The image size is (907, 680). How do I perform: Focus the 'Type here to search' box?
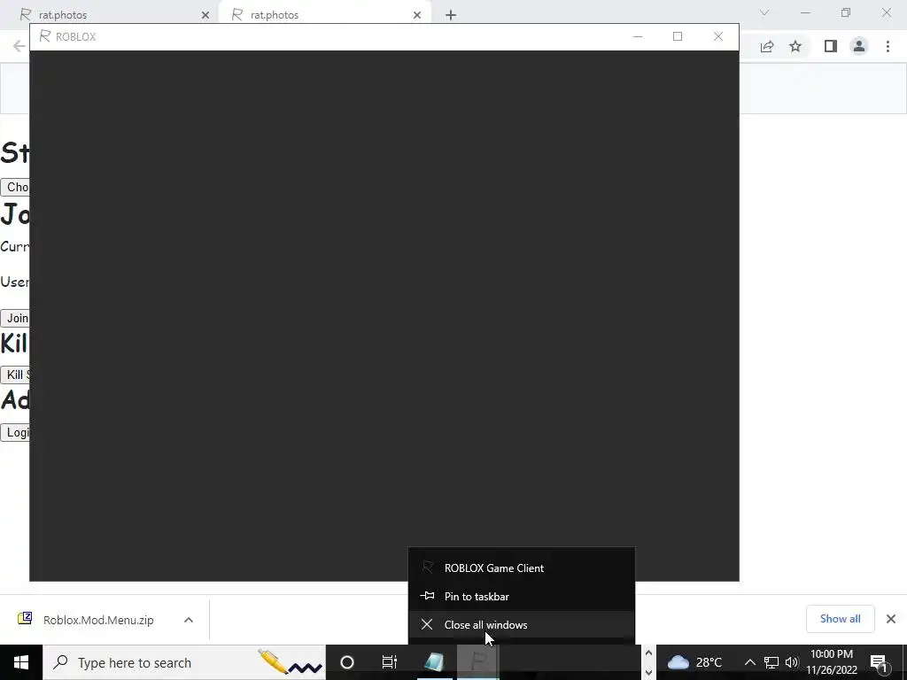[184, 662]
